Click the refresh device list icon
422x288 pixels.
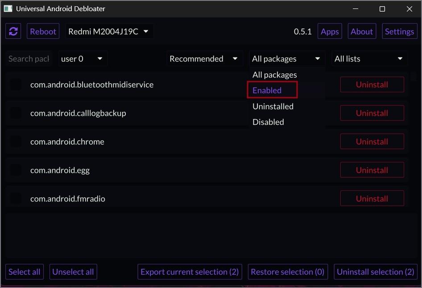13,31
